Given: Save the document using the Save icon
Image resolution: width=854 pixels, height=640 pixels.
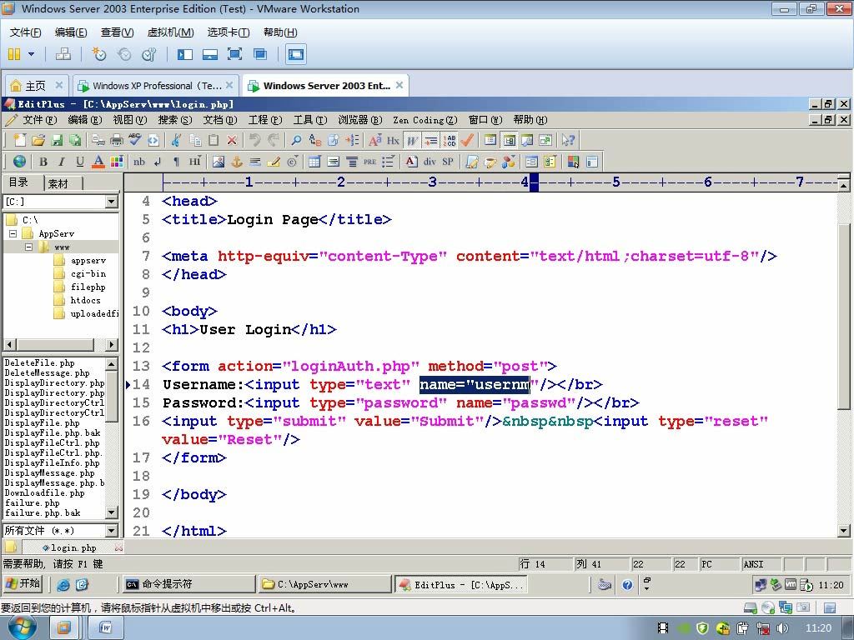Looking at the screenshot, I should 57,140.
